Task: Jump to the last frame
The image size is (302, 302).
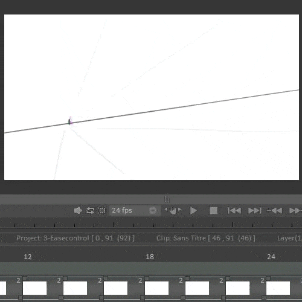Action: 255,211
